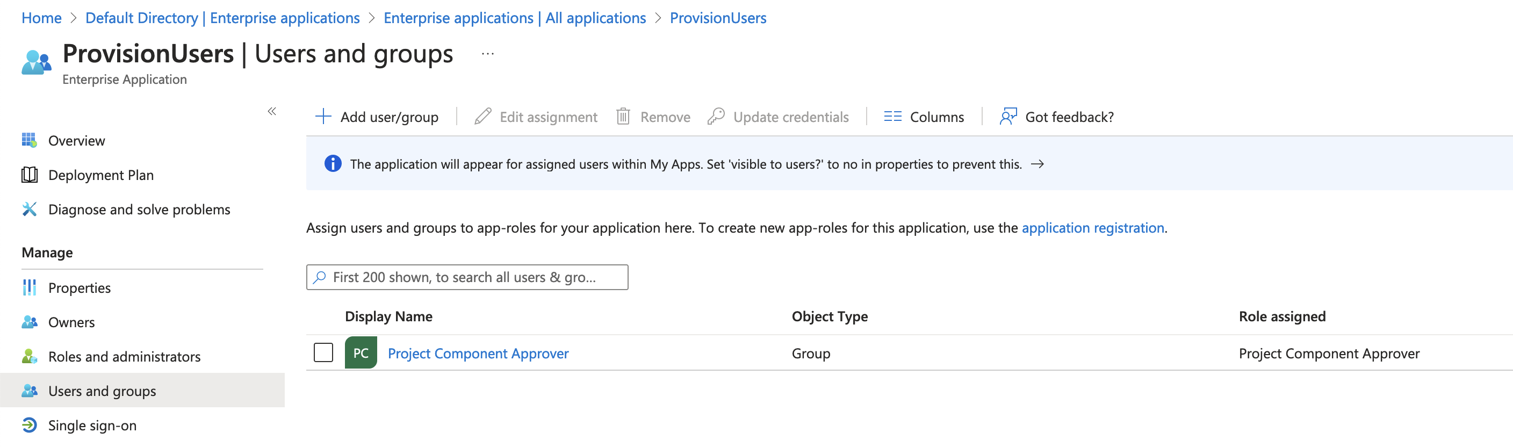This screenshot has height=447, width=1513.
Task: Click Project Component Approver role cell
Action: (x=1329, y=353)
